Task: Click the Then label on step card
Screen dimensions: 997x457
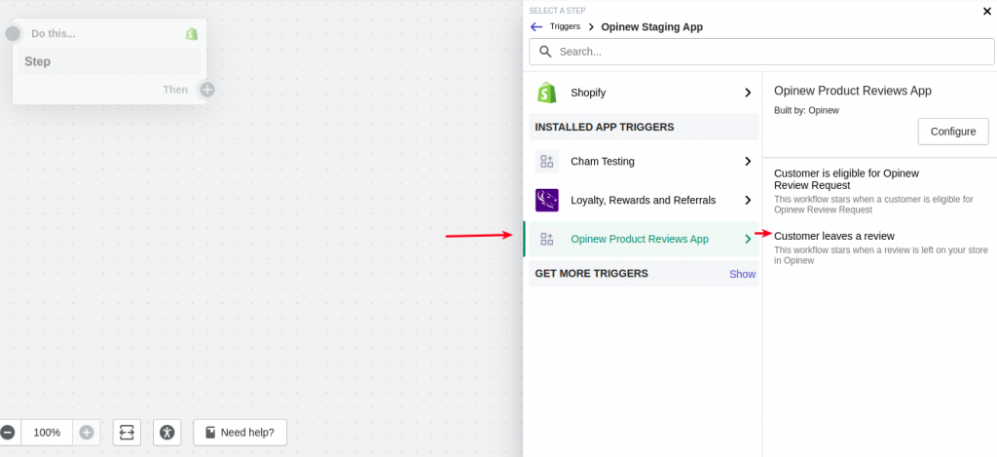Action: pos(175,90)
